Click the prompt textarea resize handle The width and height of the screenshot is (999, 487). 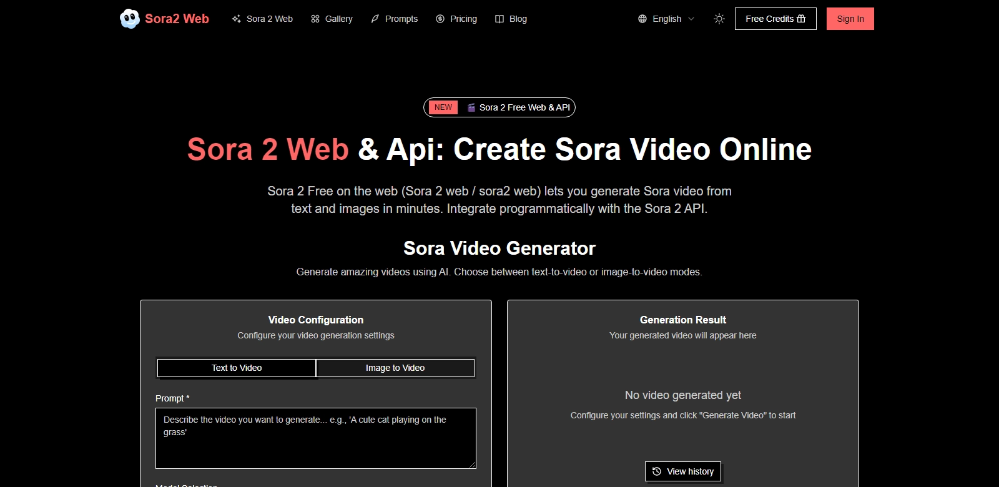pyautogui.click(x=473, y=465)
